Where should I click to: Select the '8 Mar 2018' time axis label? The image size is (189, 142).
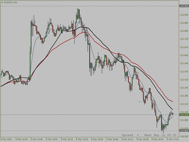6,139
